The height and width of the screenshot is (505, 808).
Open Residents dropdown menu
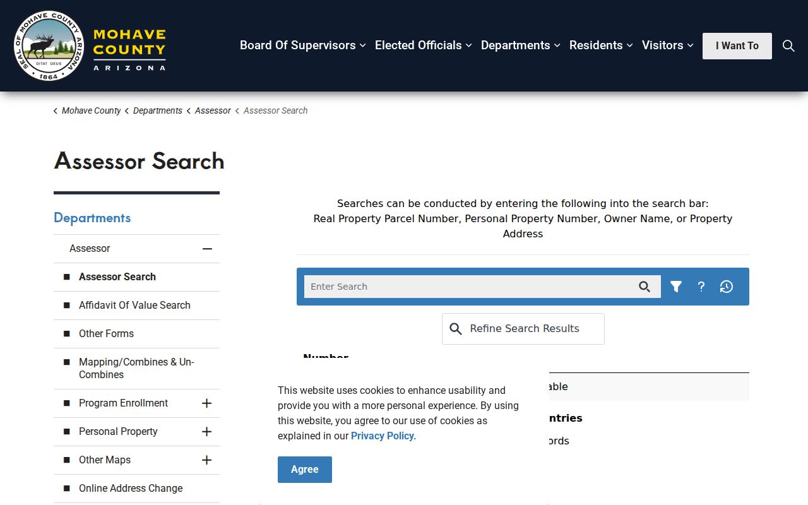coord(602,45)
